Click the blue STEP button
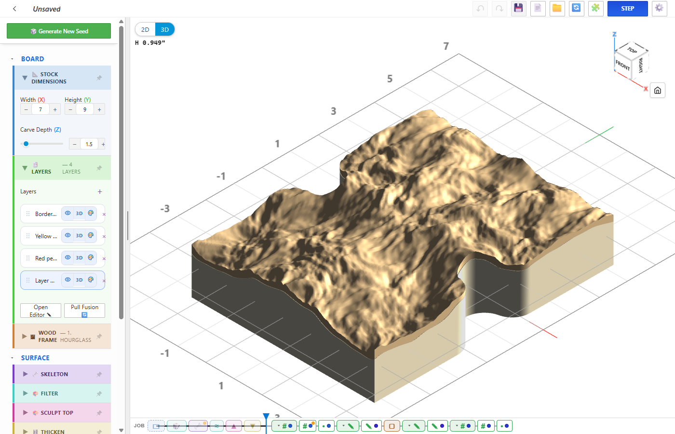The image size is (675, 434). tap(627, 8)
